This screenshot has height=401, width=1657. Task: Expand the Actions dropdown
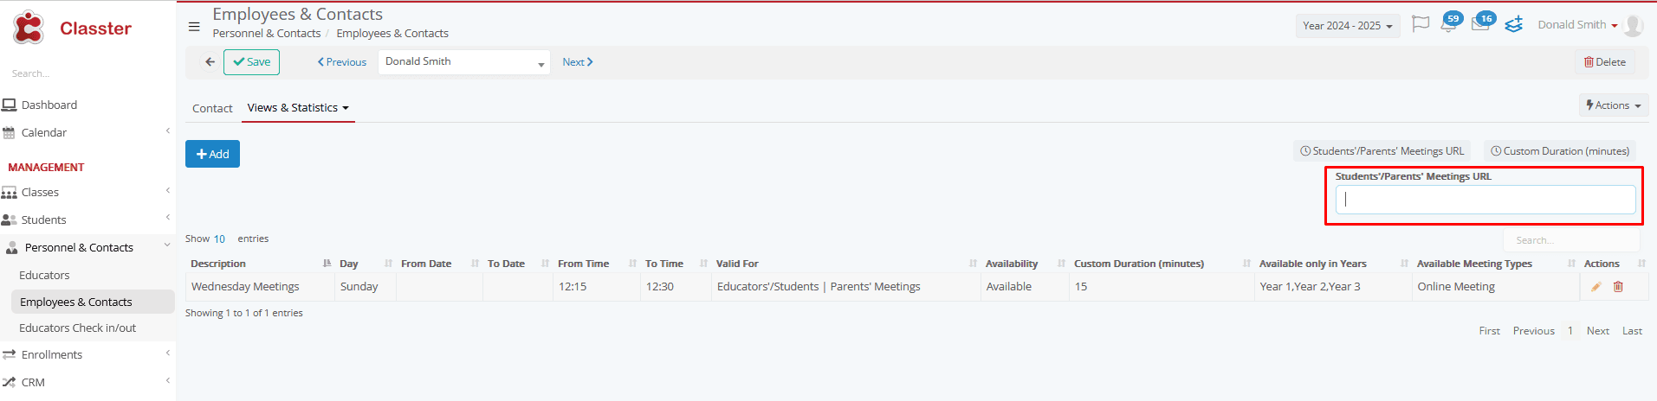(1613, 105)
